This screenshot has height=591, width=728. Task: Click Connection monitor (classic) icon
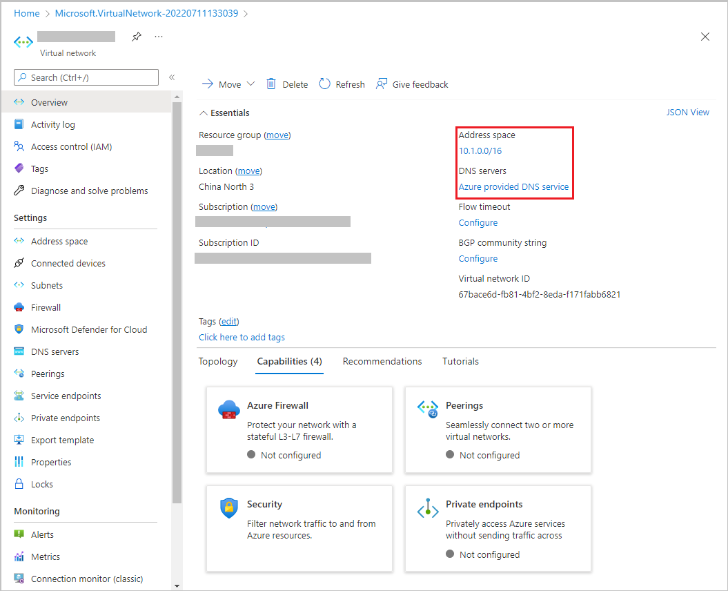[x=19, y=579]
